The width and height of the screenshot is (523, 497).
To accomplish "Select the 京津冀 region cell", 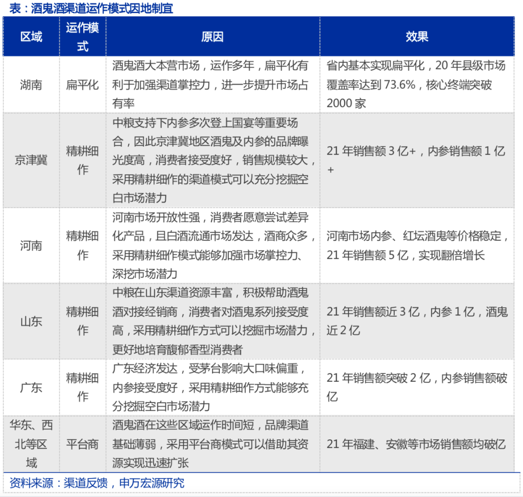I will [31, 160].
